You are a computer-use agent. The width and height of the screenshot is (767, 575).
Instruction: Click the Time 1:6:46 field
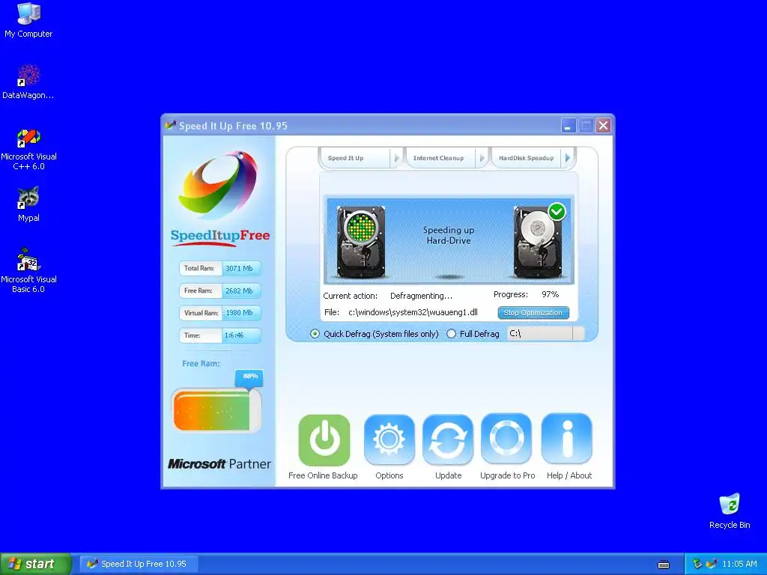click(x=219, y=335)
